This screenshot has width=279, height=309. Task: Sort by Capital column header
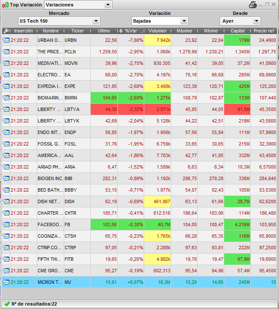[237, 31]
